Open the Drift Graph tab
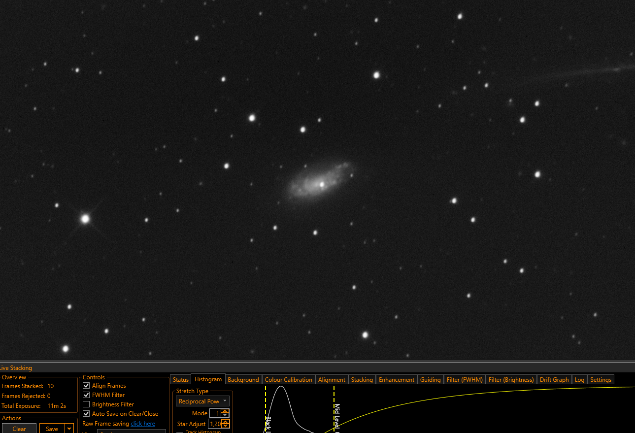This screenshot has width=635, height=433. pos(554,380)
